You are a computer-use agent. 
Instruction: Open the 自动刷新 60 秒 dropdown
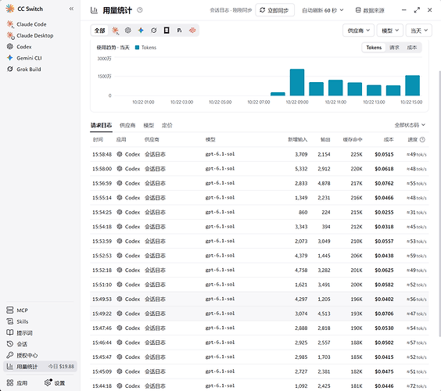(323, 10)
